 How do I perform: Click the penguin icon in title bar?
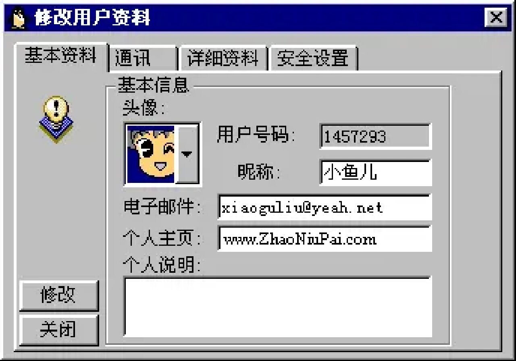coord(17,18)
